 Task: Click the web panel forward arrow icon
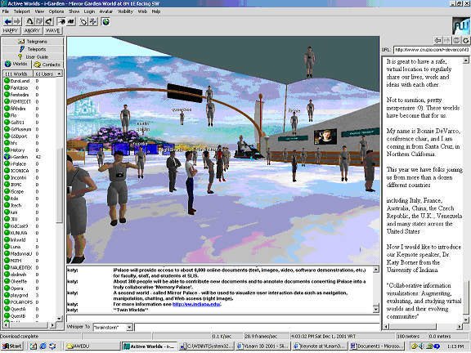tap(447, 40)
